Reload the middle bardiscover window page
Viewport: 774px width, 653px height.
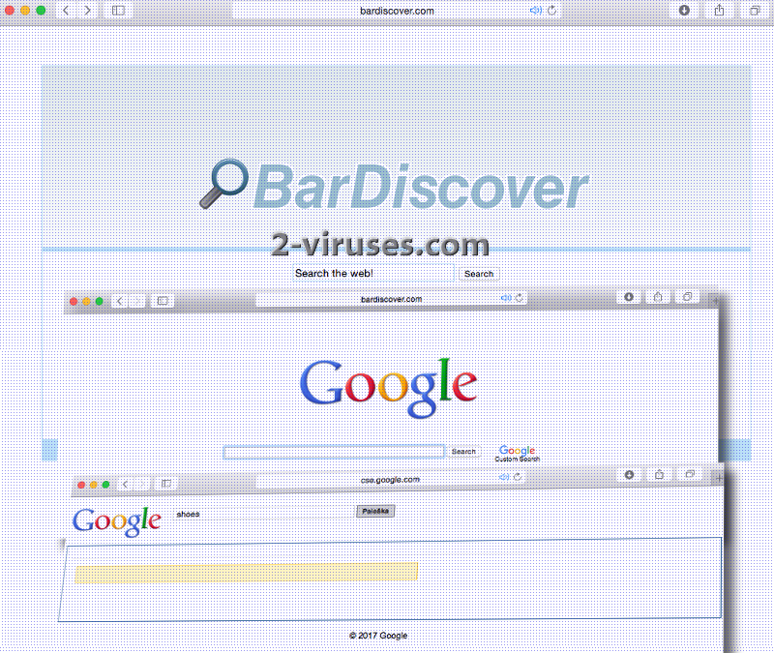[x=520, y=298]
